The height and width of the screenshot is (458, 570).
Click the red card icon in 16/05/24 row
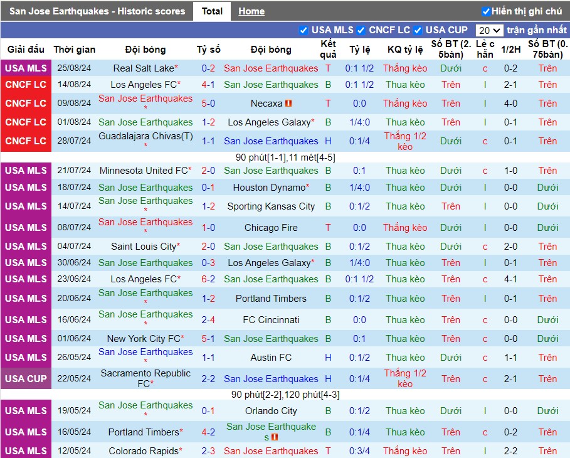coord(275,437)
